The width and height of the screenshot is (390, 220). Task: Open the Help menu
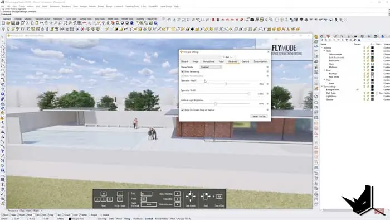(x=177, y=6)
